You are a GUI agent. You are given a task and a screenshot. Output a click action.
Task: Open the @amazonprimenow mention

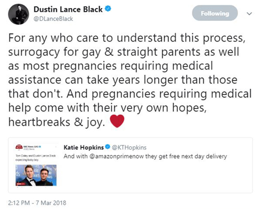(x=110, y=156)
